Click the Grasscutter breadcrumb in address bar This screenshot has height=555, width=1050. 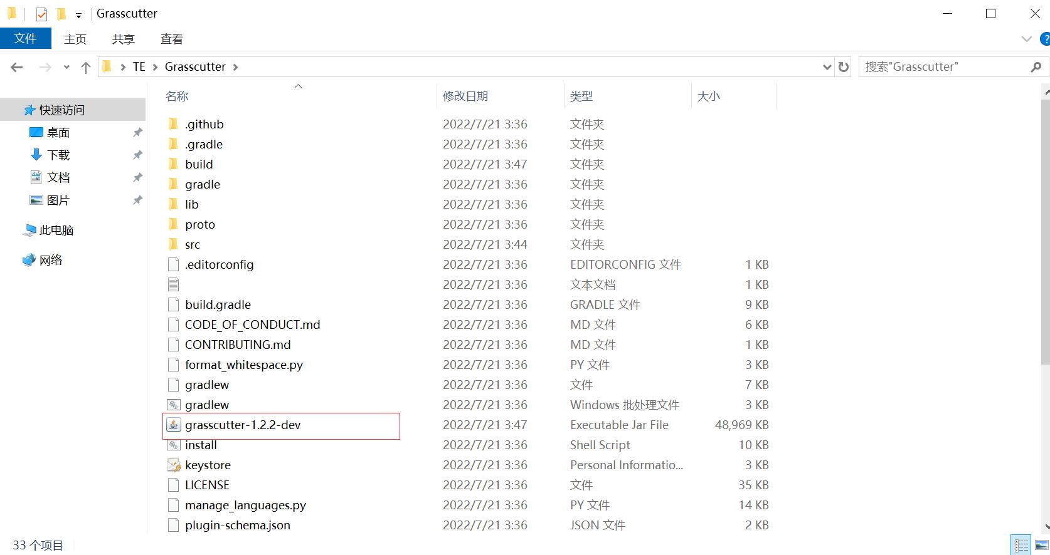coord(195,66)
